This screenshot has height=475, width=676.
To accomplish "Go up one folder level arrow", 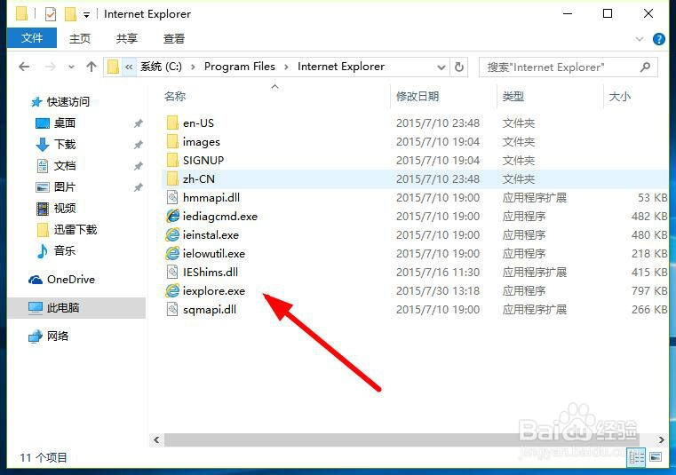I will pyautogui.click(x=91, y=67).
